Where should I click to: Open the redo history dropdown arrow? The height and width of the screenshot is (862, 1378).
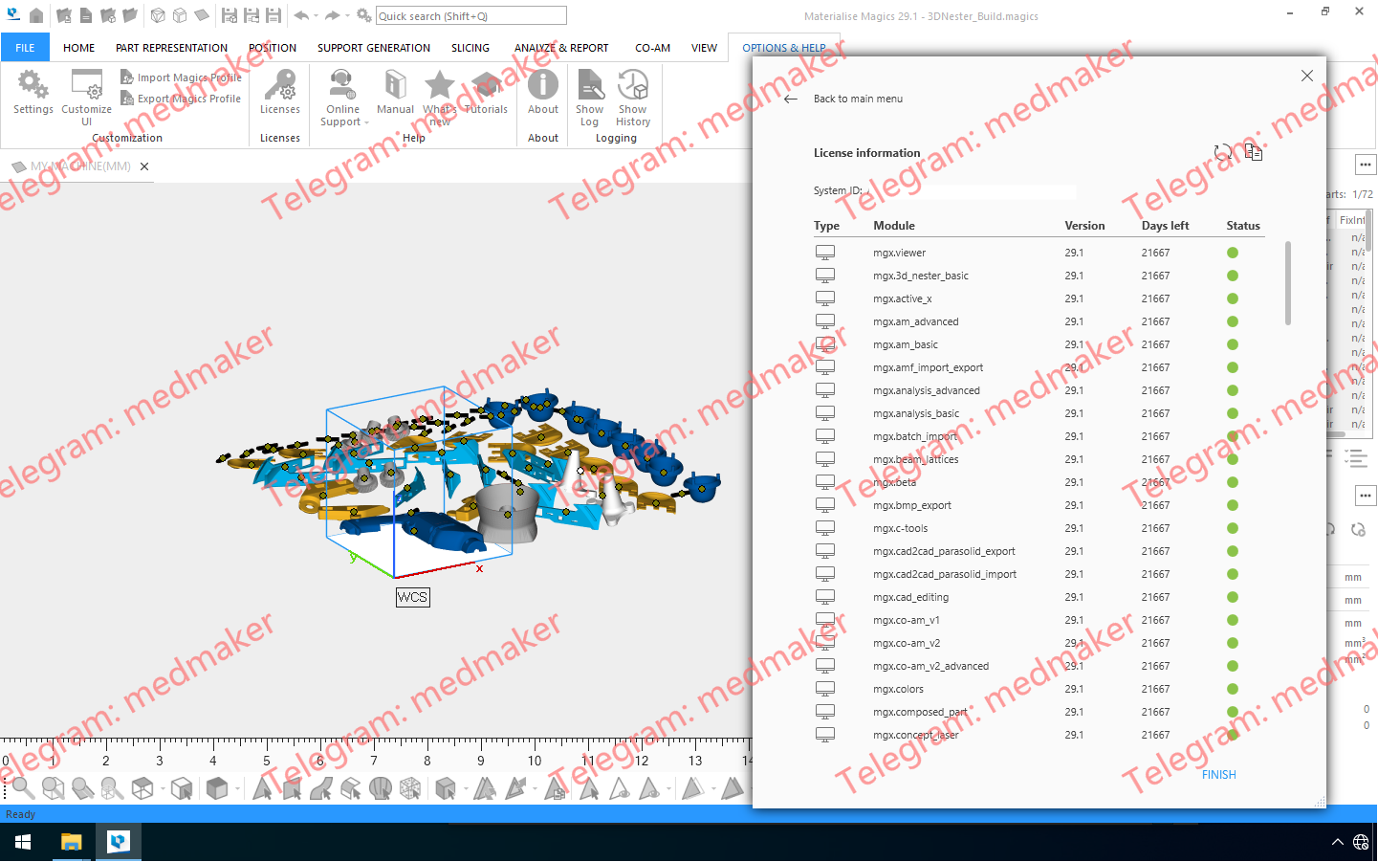coord(346,16)
